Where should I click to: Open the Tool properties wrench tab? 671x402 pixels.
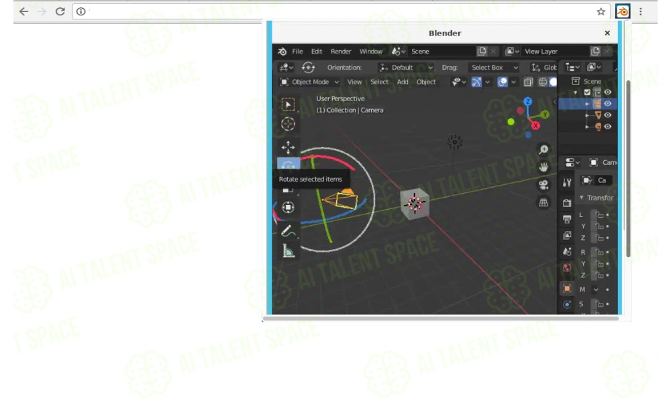[x=567, y=183]
